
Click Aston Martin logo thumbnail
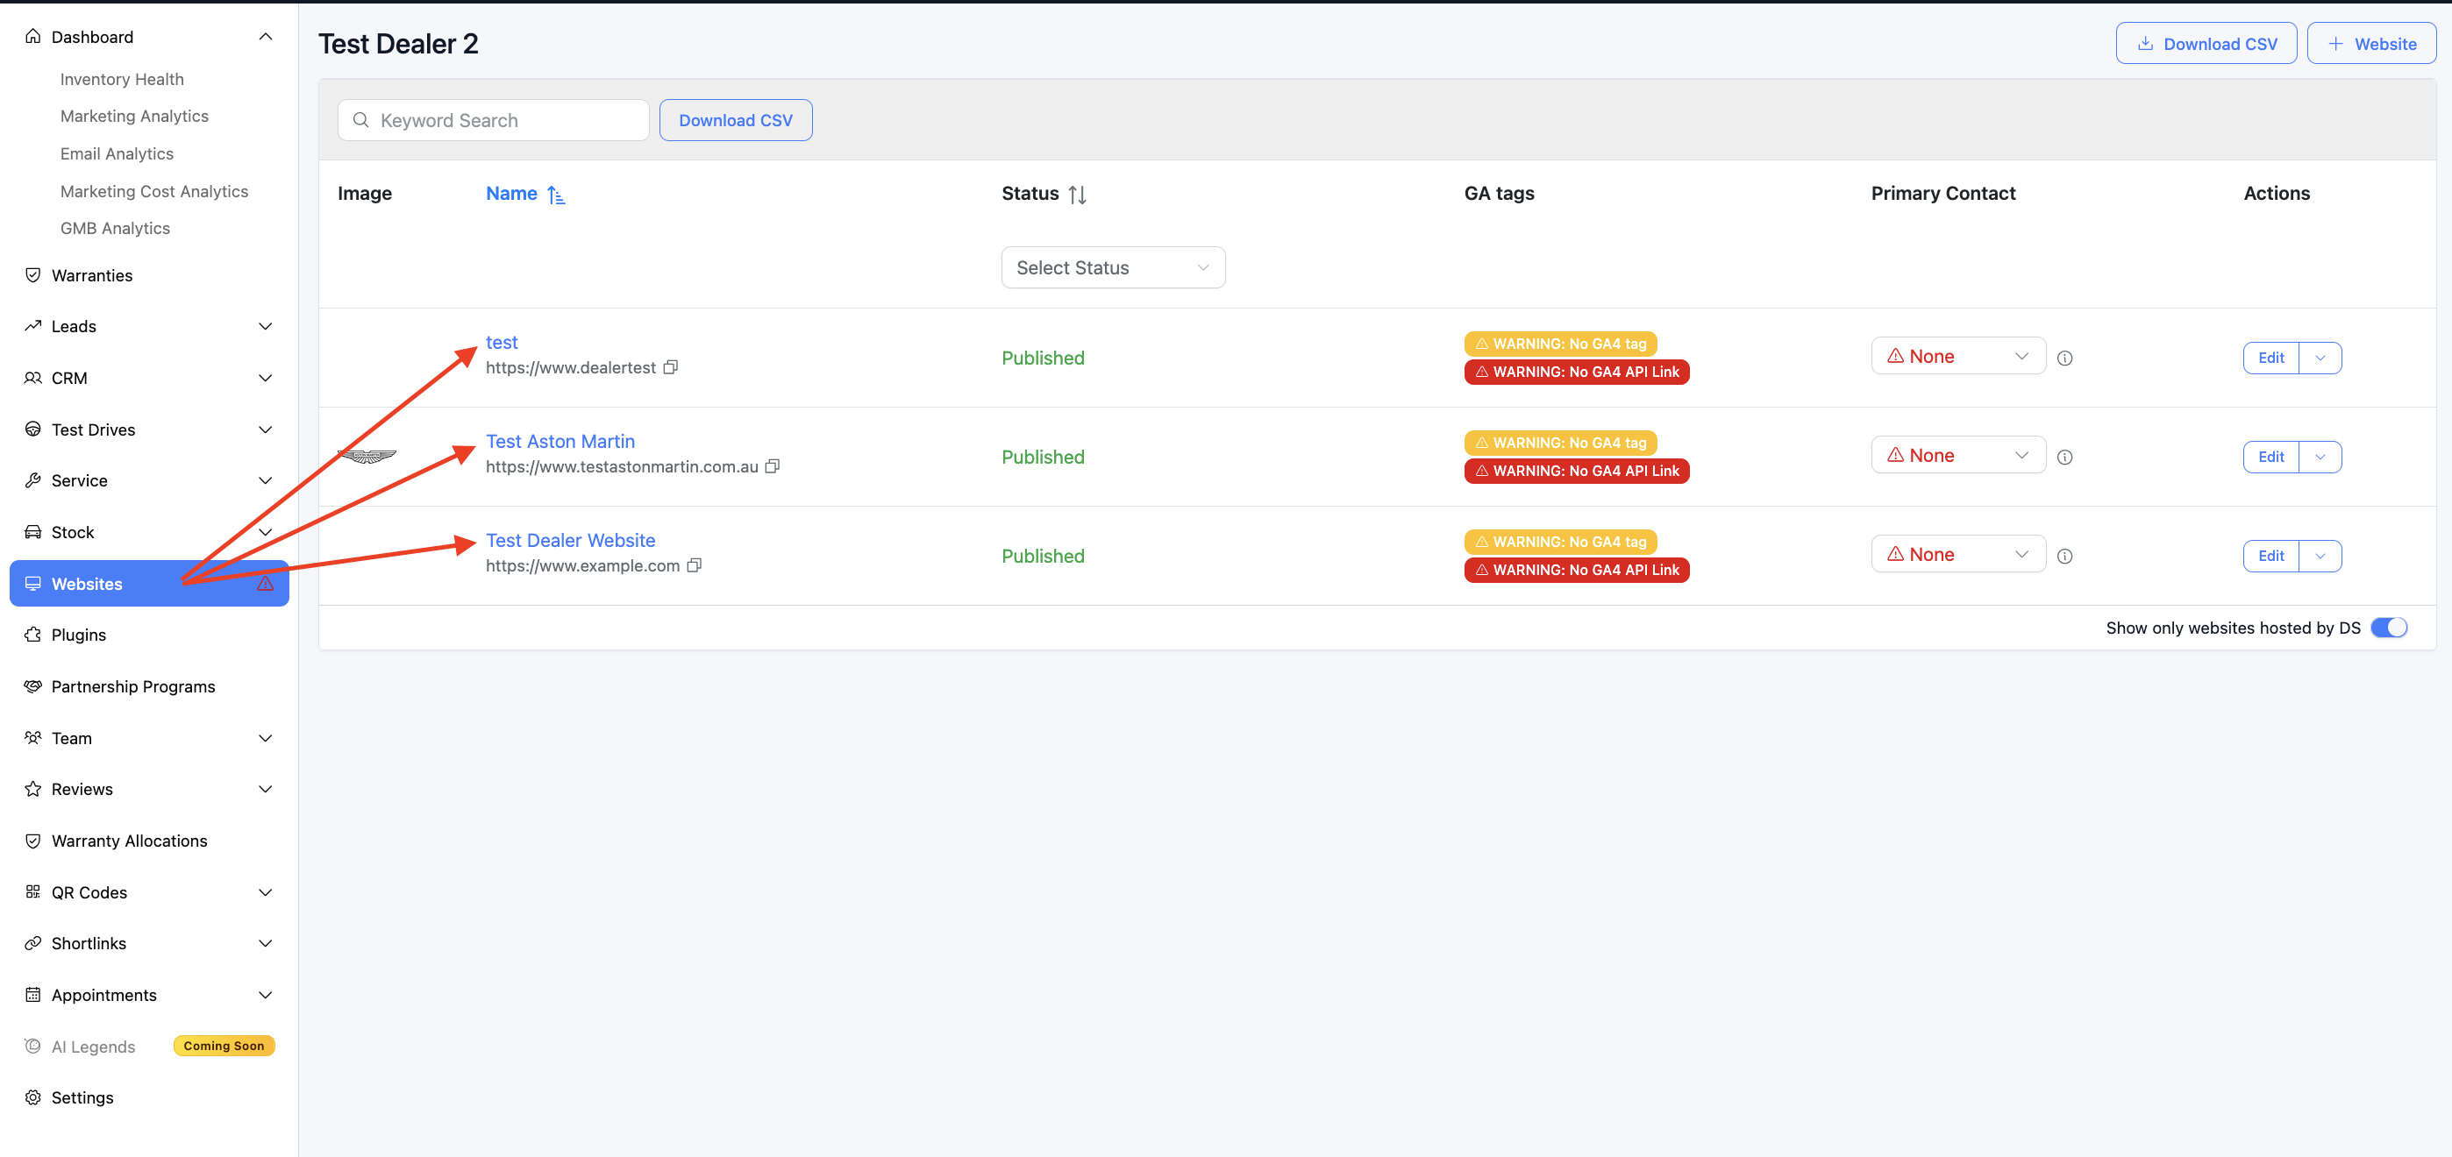coord(367,457)
